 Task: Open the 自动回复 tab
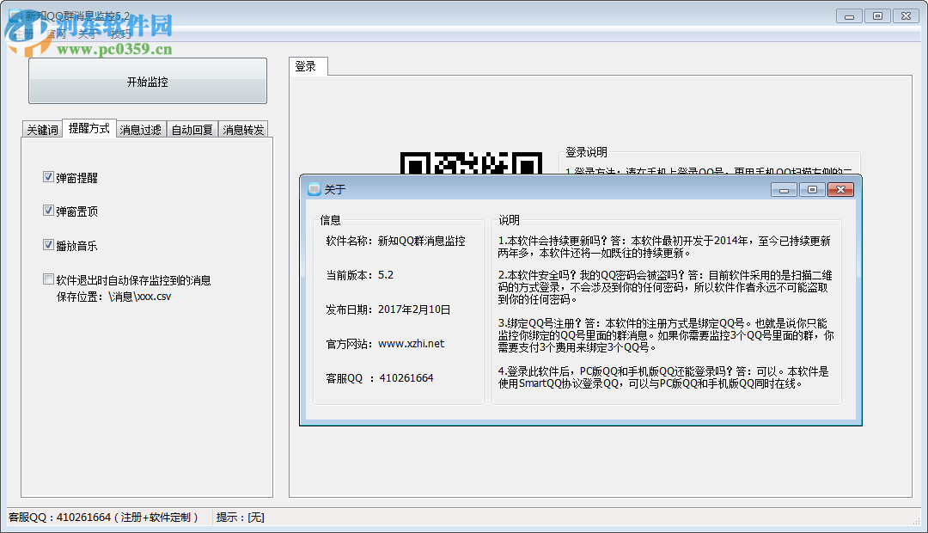coord(192,128)
